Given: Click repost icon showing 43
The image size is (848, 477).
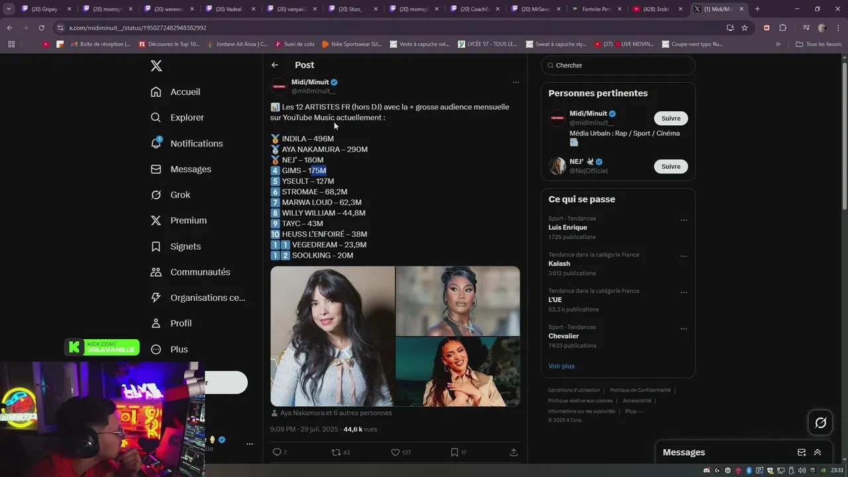Looking at the screenshot, I should tap(341, 452).
